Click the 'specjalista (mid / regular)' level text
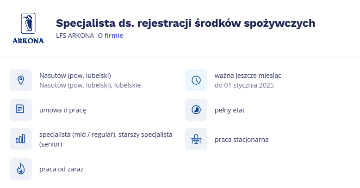The image size is (360, 188). tap(78, 135)
